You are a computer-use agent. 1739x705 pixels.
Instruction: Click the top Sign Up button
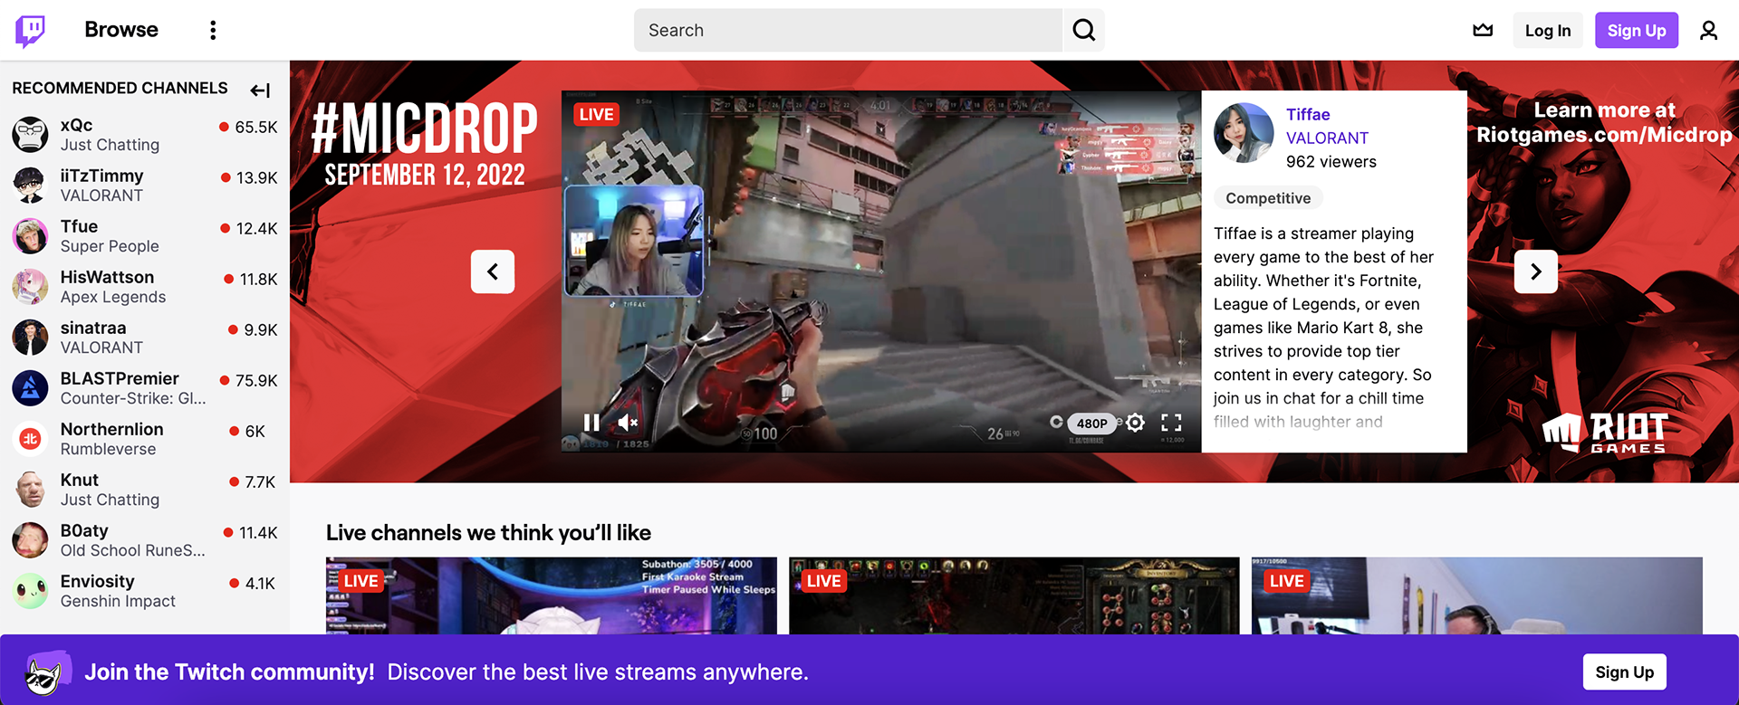(1637, 31)
